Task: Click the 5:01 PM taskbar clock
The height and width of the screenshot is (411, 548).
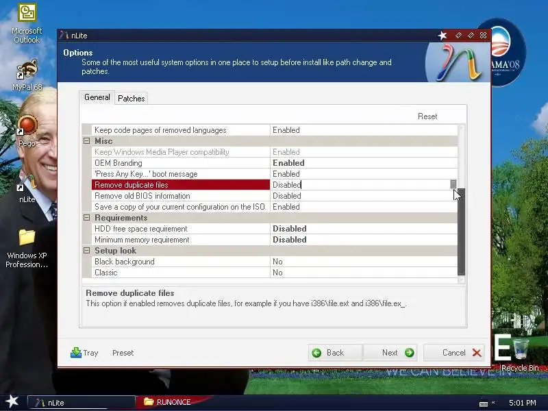Action: coord(522,403)
